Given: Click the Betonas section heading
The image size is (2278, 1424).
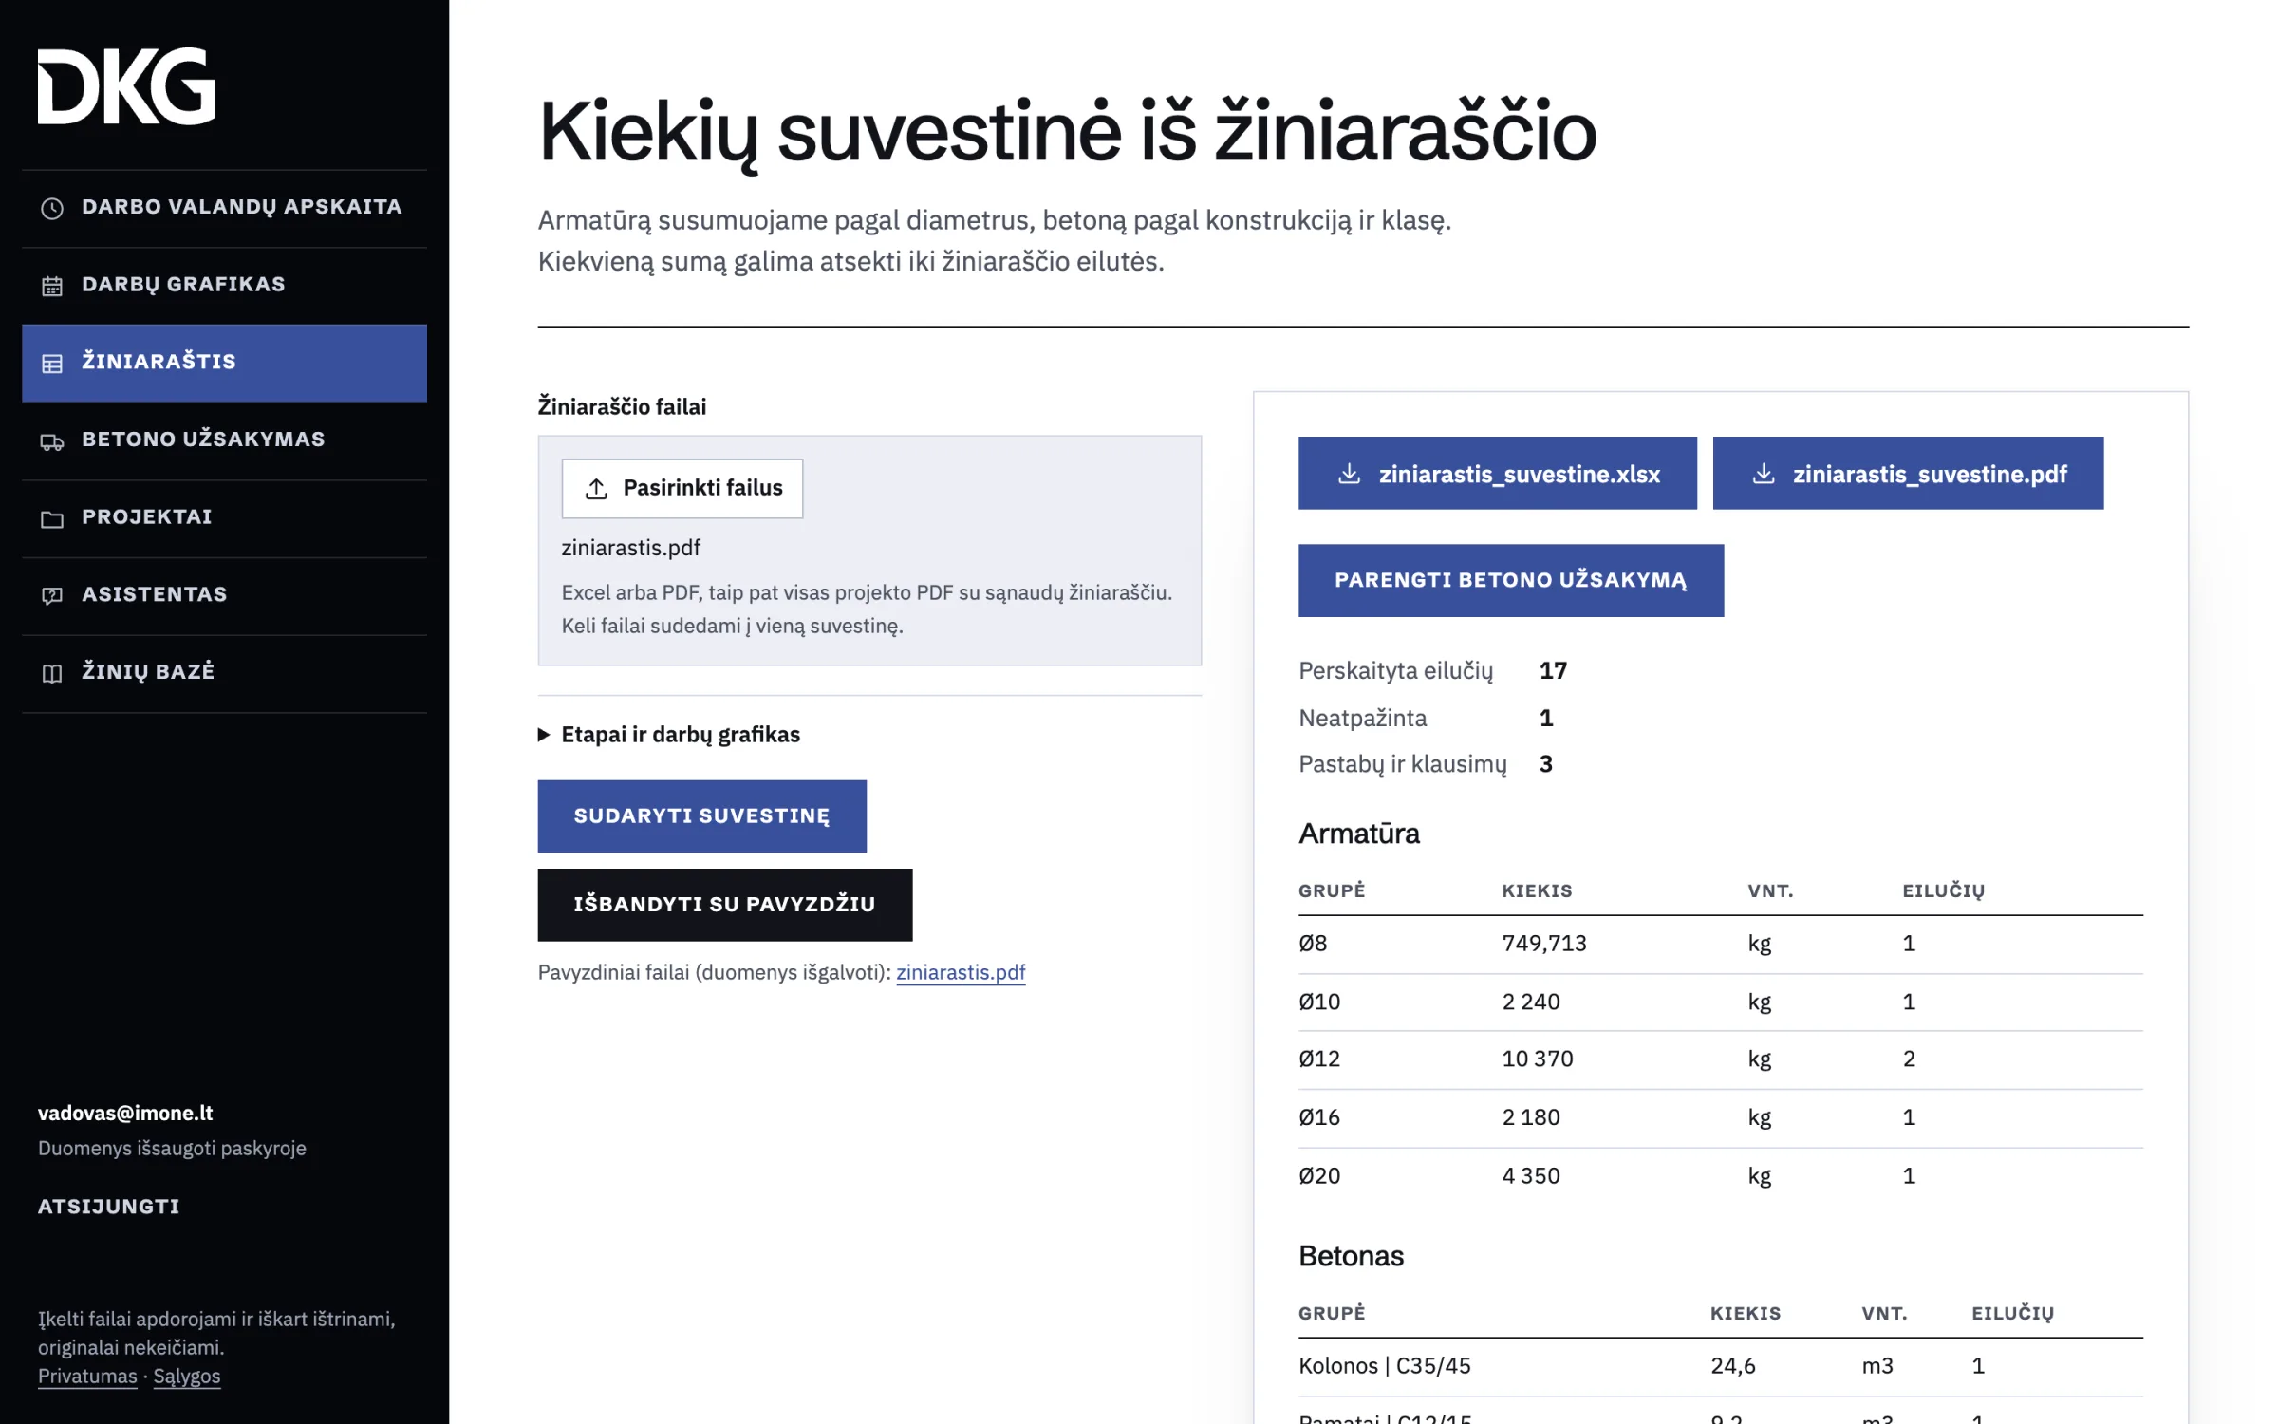Looking at the screenshot, I should click(1351, 1256).
